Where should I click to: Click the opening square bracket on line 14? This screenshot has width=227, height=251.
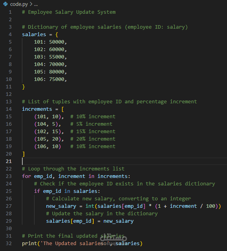[x=63, y=109]
